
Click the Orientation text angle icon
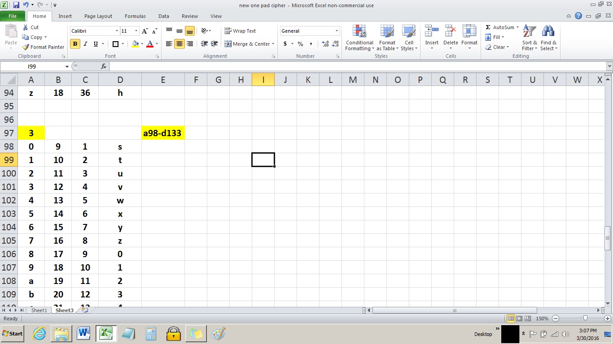tap(204, 31)
